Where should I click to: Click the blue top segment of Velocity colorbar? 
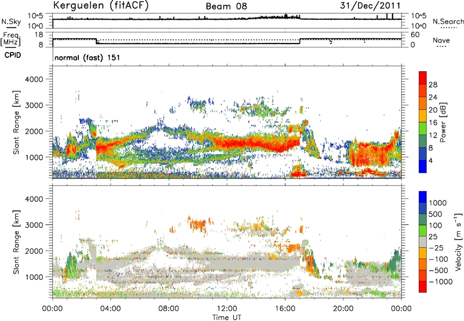423,197
